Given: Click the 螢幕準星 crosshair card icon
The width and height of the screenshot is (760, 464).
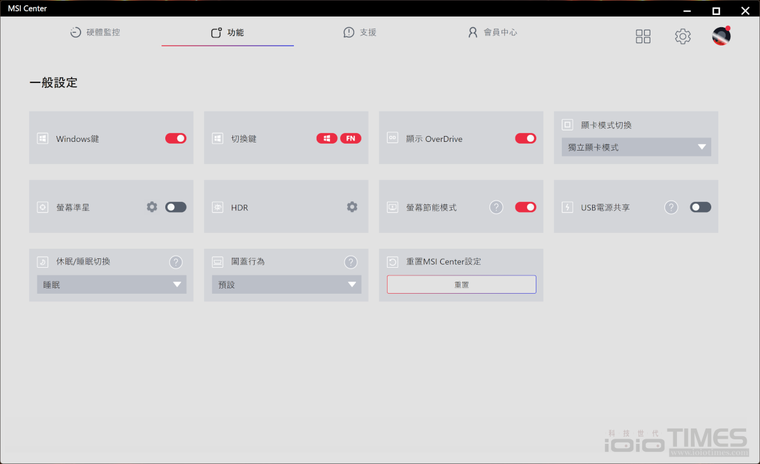Looking at the screenshot, I should point(42,207).
